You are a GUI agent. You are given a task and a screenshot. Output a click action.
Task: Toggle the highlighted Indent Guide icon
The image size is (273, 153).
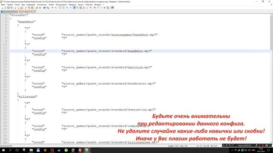(x=74, y=8)
